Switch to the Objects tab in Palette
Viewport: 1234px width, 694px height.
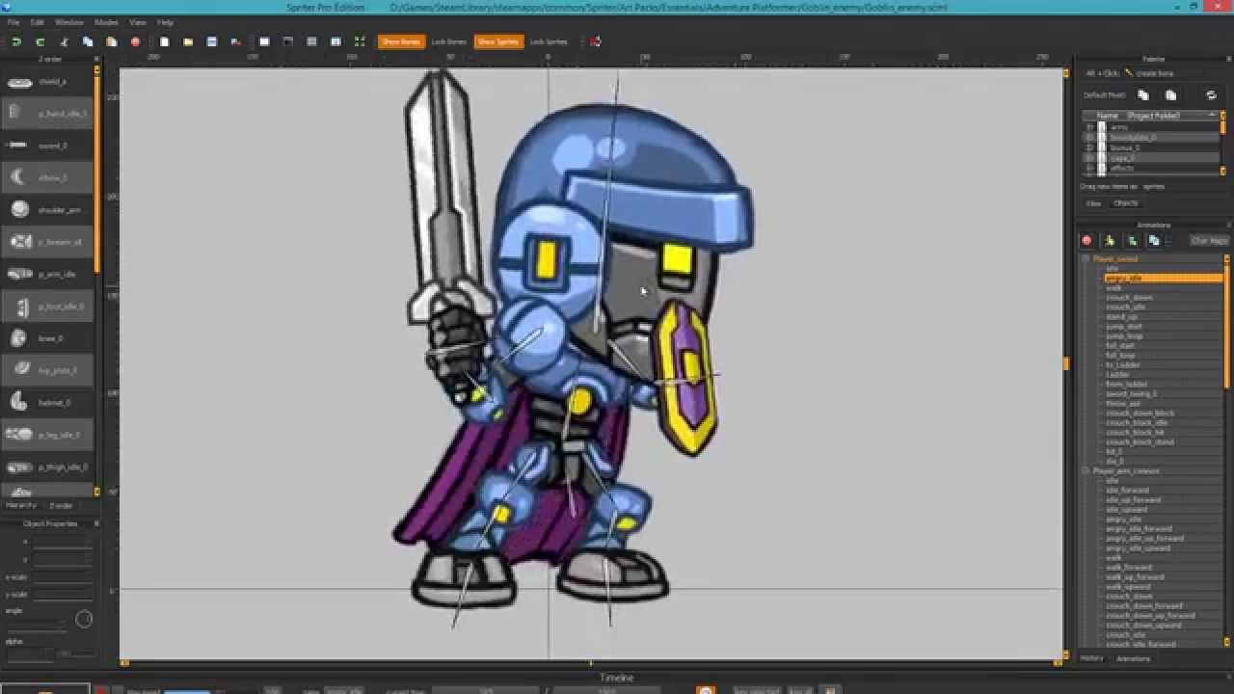click(x=1126, y=203)
